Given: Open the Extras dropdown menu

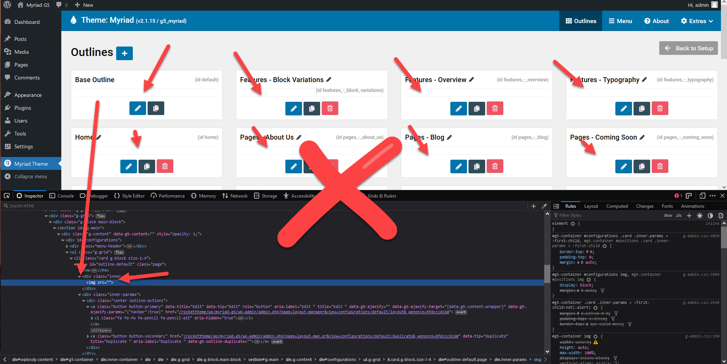Looking at the screenshot, I should coord(697,21).
